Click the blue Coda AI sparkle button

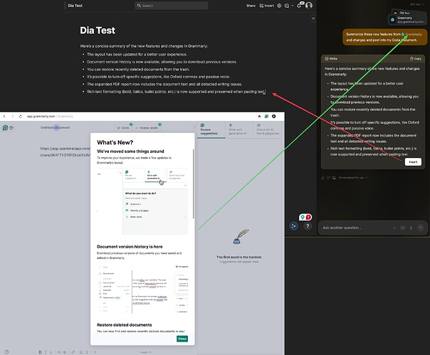294,226
